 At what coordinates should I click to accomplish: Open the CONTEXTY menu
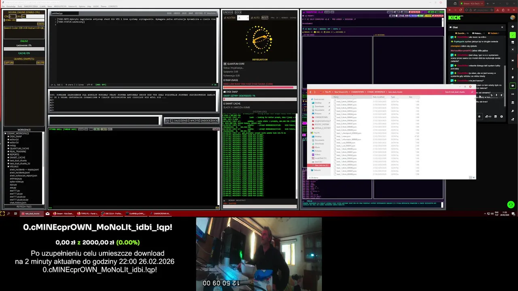(x=113, y=6)
